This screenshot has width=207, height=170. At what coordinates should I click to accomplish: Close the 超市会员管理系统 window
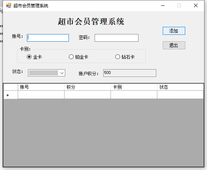tap(196, 5)
